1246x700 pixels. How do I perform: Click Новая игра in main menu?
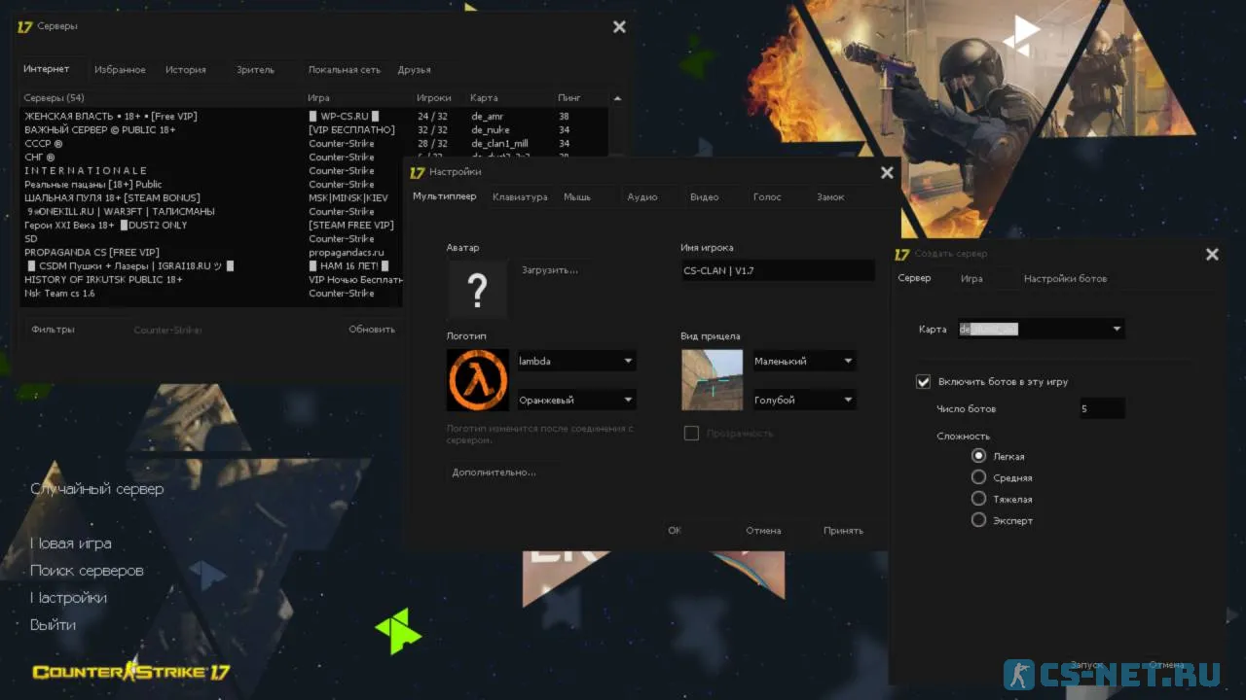click(x=71, y=543)
